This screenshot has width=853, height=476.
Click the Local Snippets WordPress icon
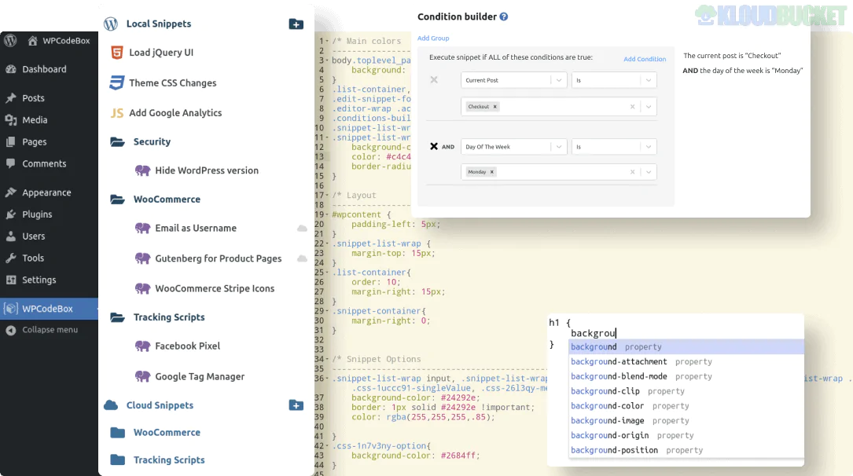pos(111,24)
